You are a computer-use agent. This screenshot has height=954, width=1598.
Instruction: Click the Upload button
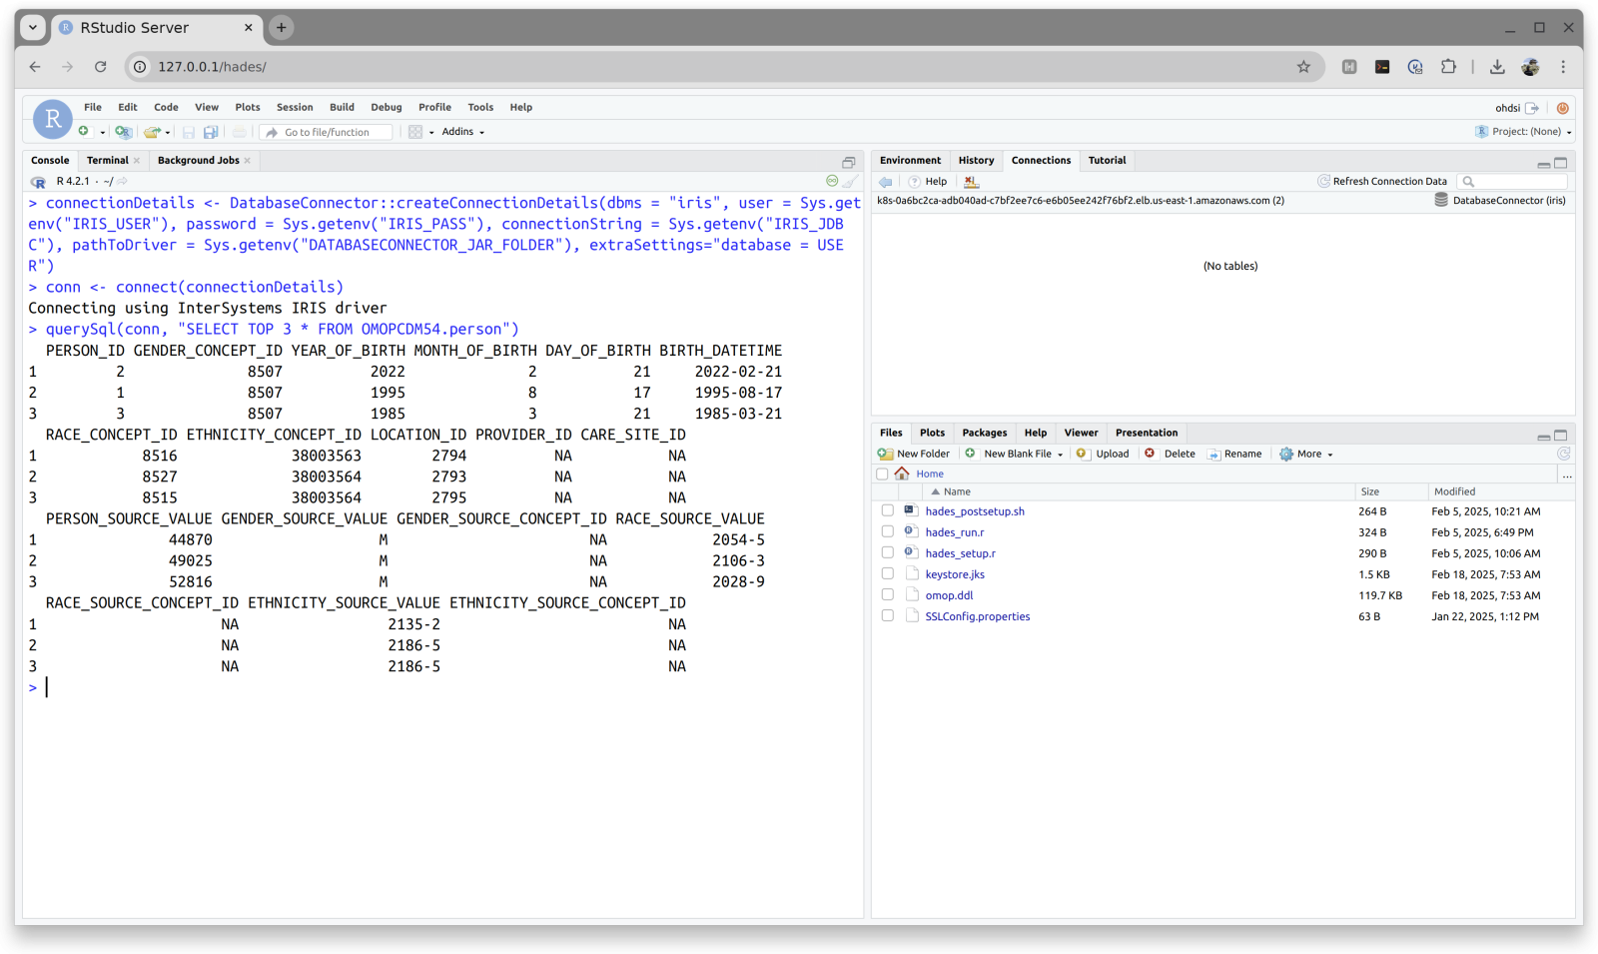point(1103,454)
